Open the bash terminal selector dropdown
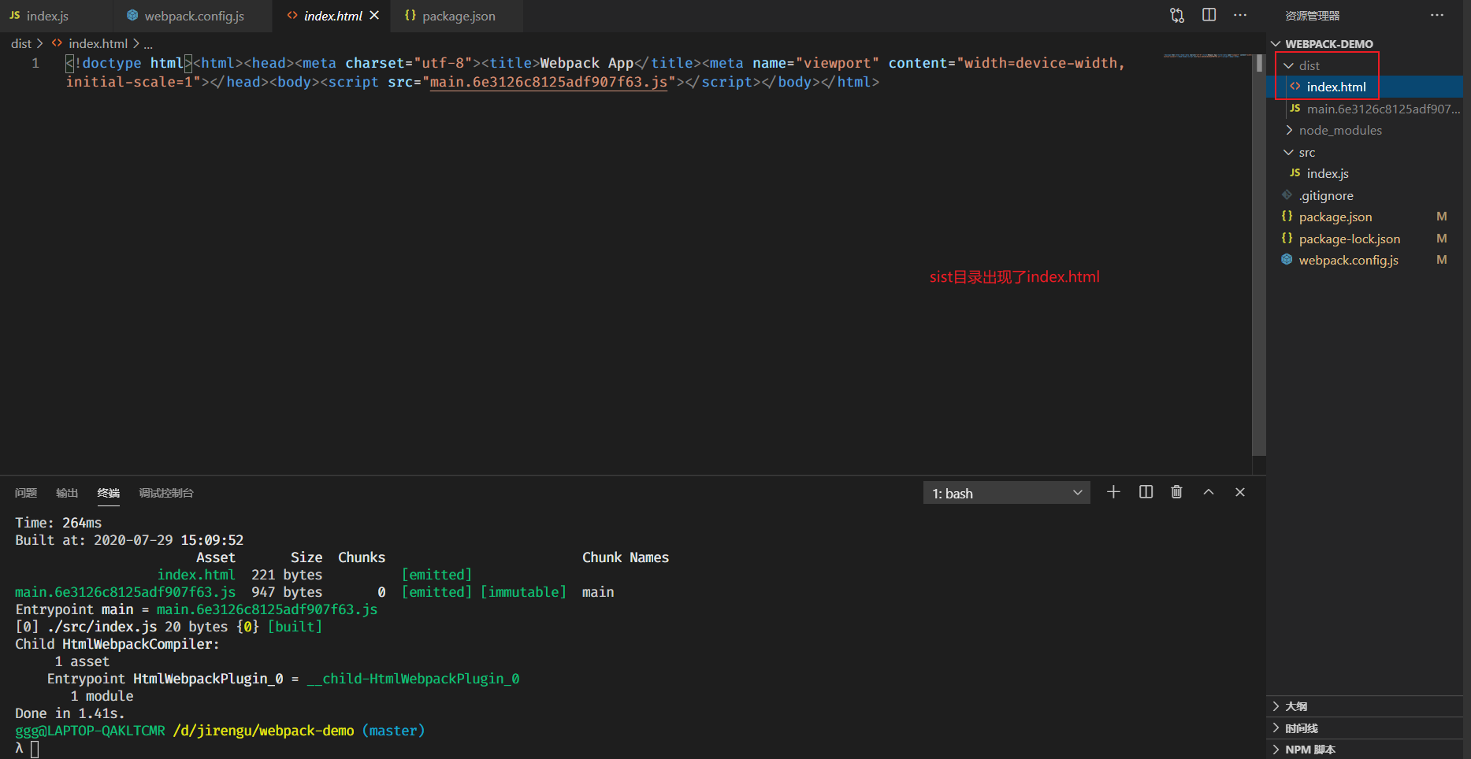1471x759 pixels. [1006, 493]
